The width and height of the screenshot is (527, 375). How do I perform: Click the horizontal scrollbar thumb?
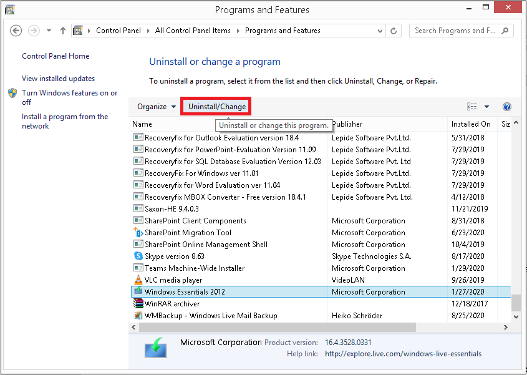tap(278, 327)
